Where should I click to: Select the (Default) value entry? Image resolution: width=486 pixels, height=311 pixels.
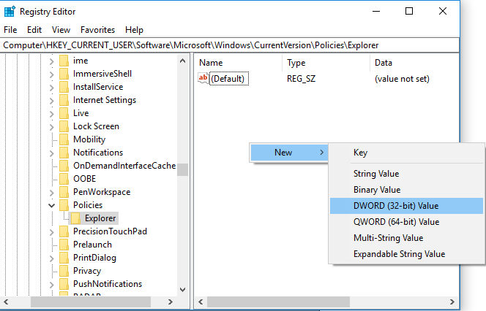click(229, 79)
